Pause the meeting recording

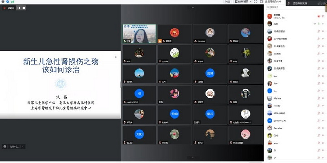19,8
